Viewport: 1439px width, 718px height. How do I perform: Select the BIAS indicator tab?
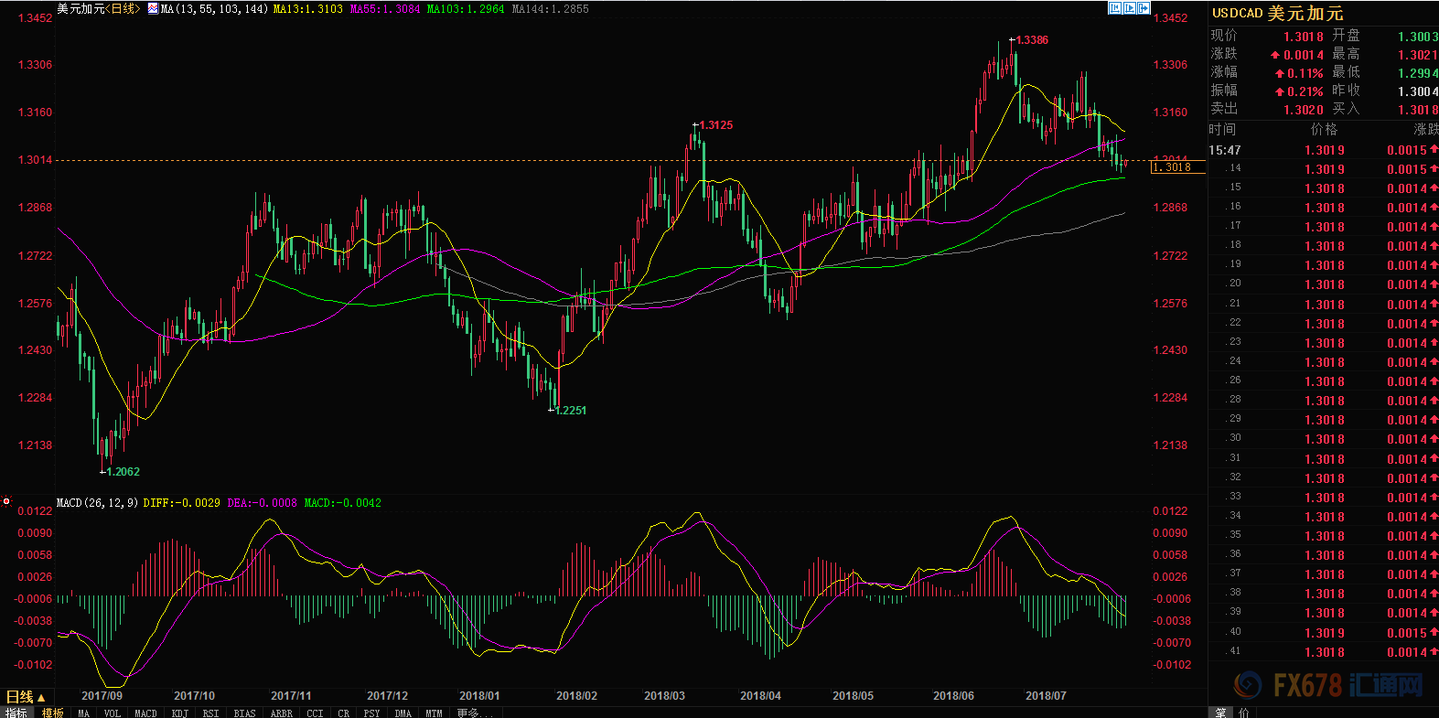click(244, 713)
